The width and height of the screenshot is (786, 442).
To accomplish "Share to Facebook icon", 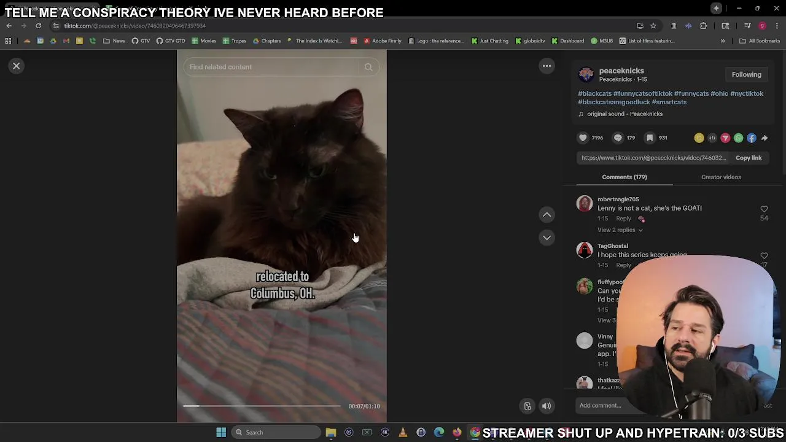I will (x=752, y=138).
